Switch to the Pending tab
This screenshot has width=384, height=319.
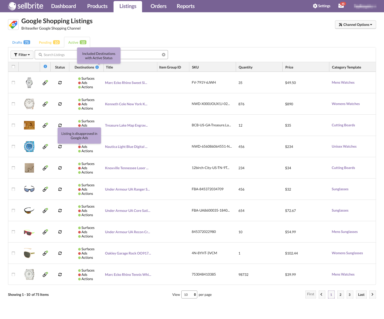[x=49, y=42]
